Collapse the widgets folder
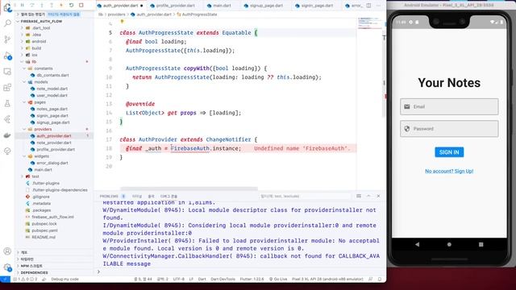 [x=41, y=156]
